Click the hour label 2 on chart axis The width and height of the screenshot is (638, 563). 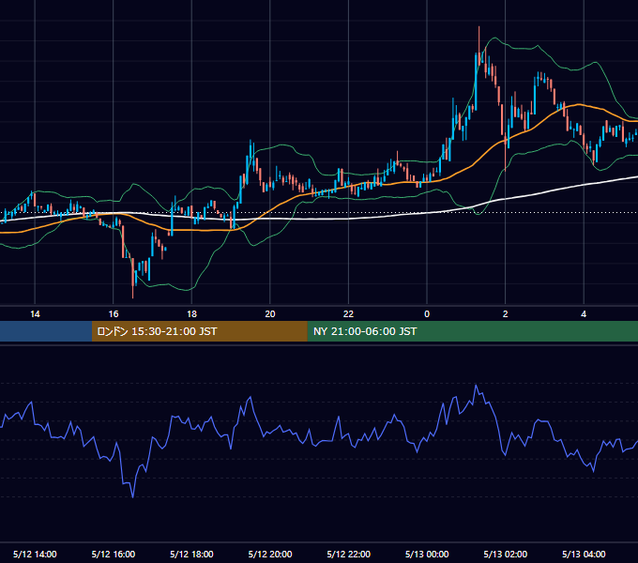click(x=506, y=314)
